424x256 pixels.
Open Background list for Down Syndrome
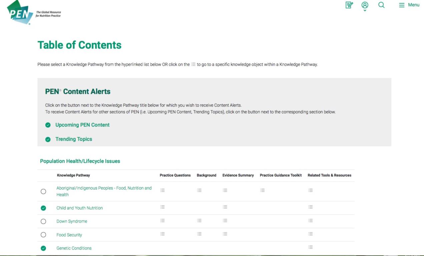[x=199, y=220]
